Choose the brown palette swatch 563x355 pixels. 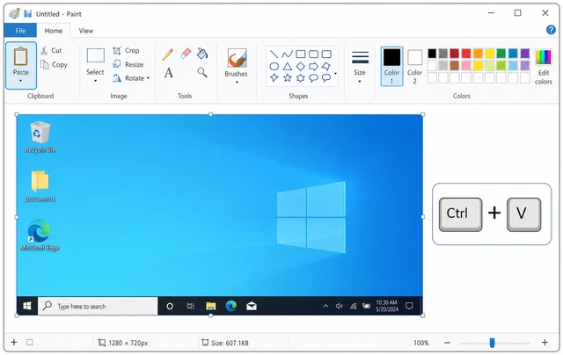pos(455,66)
